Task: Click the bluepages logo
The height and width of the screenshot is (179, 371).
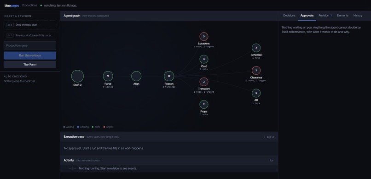Action: (12, 6)
